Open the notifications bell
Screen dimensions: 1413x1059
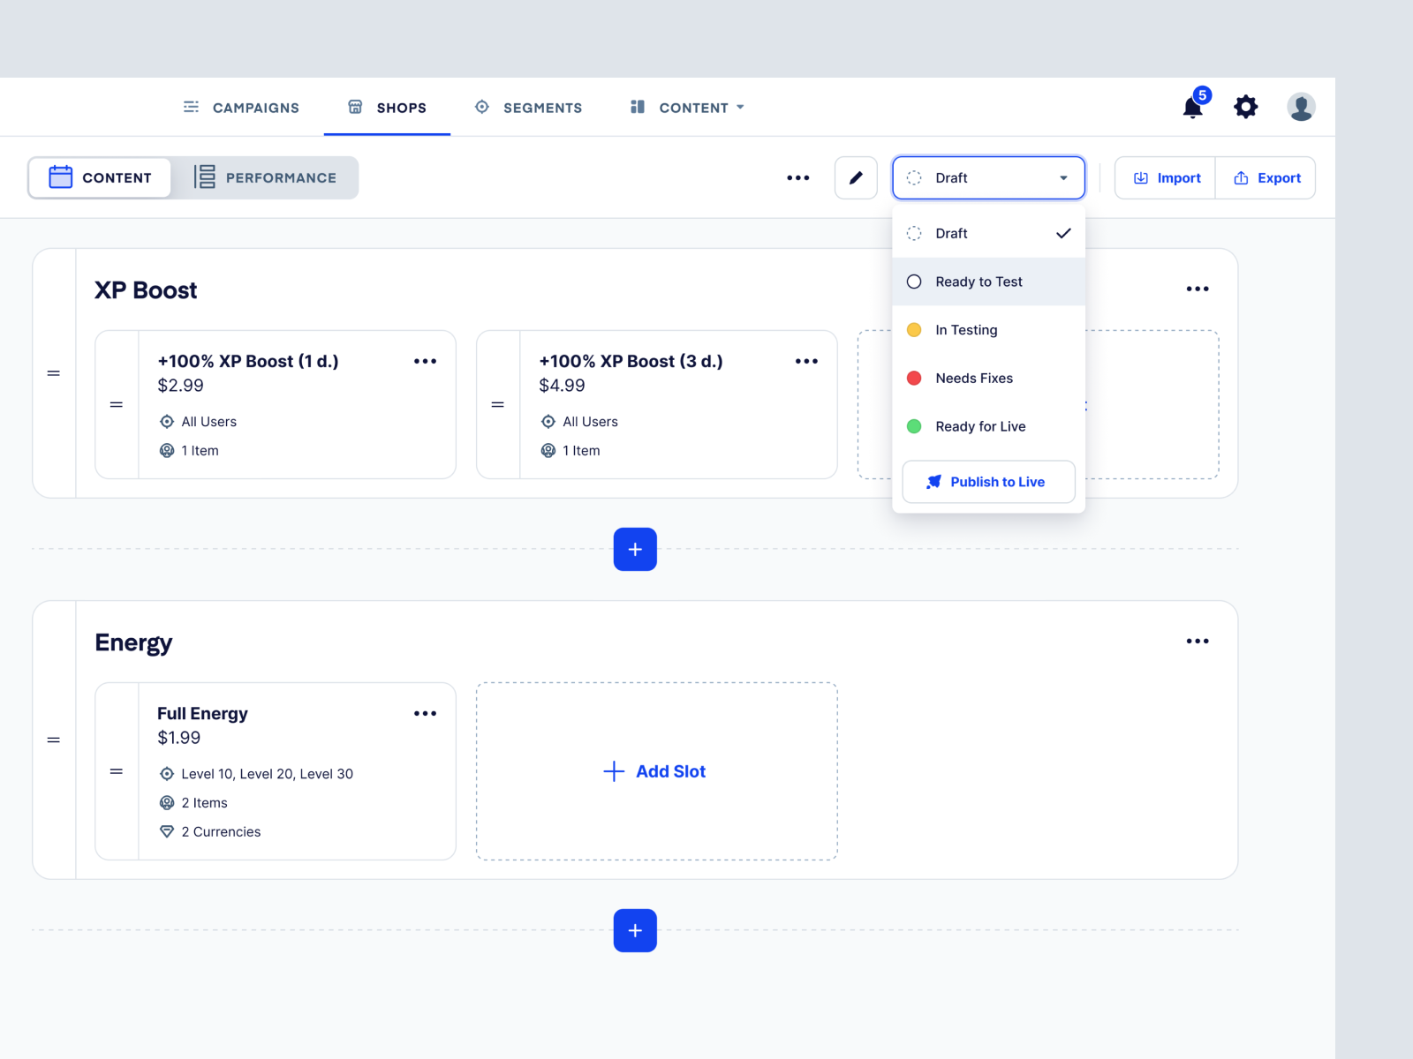(1191, 106)
